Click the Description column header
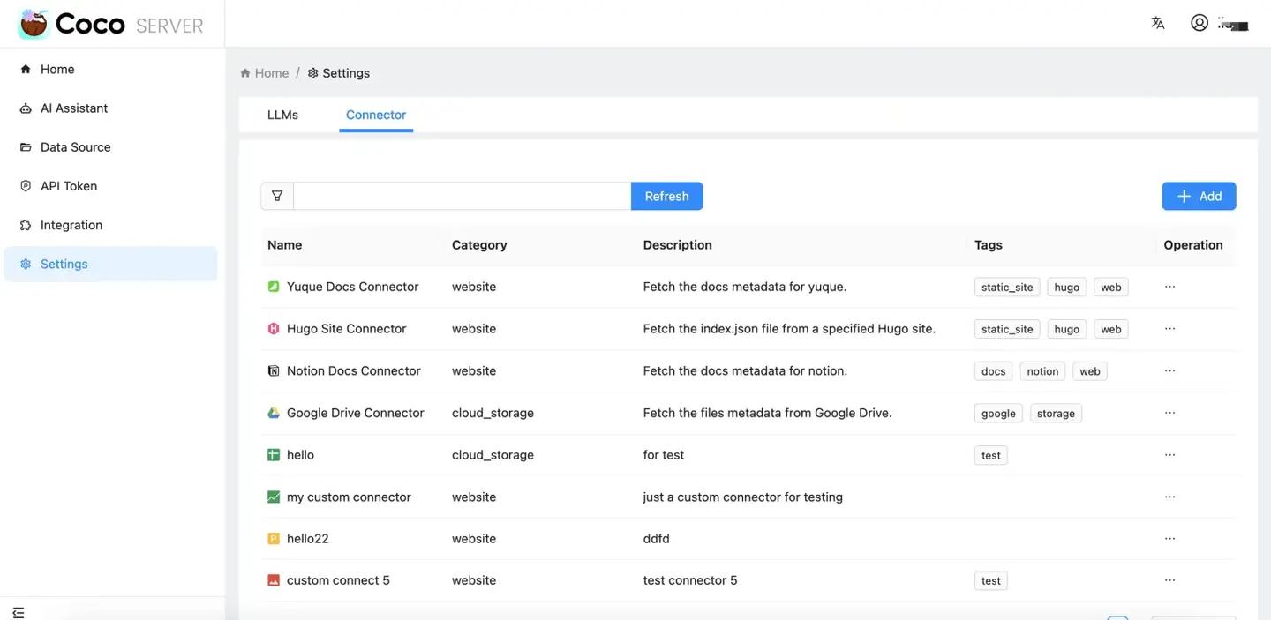The height and width of the screenshot is (620, 1271). point(677,245)
